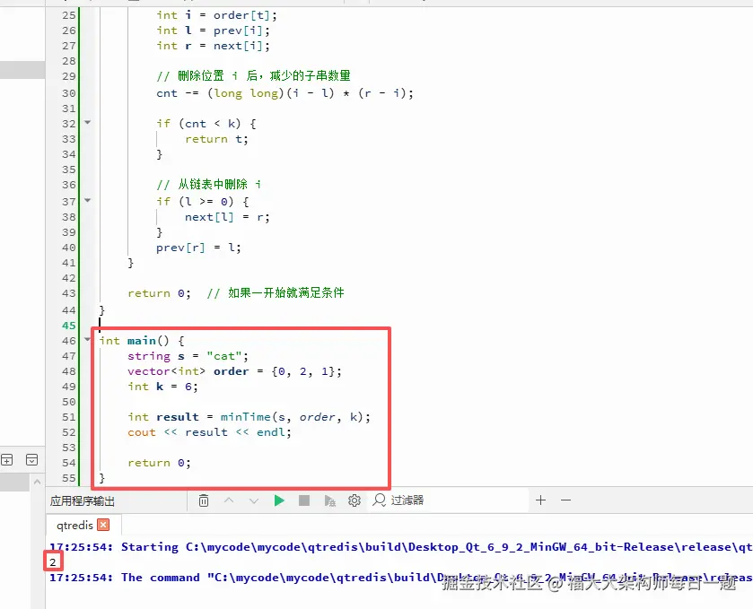Collapse the main function fold at line 46

87,339
